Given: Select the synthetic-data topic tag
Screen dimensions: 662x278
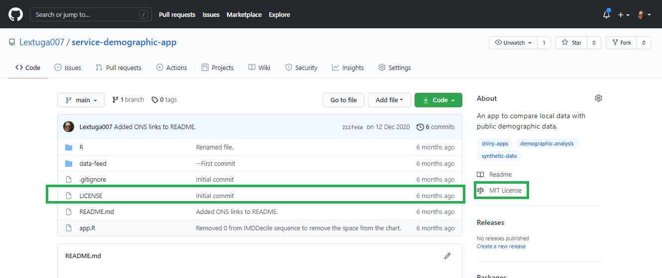Looking at the screenshot, I should pos(499,156).
